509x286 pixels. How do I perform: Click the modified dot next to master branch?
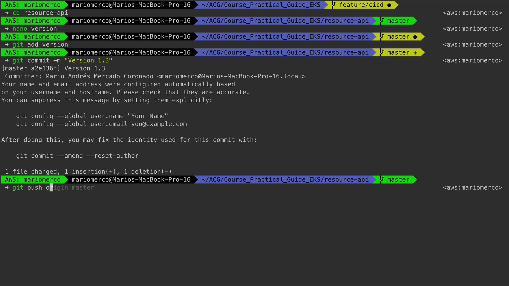[415, 37]
